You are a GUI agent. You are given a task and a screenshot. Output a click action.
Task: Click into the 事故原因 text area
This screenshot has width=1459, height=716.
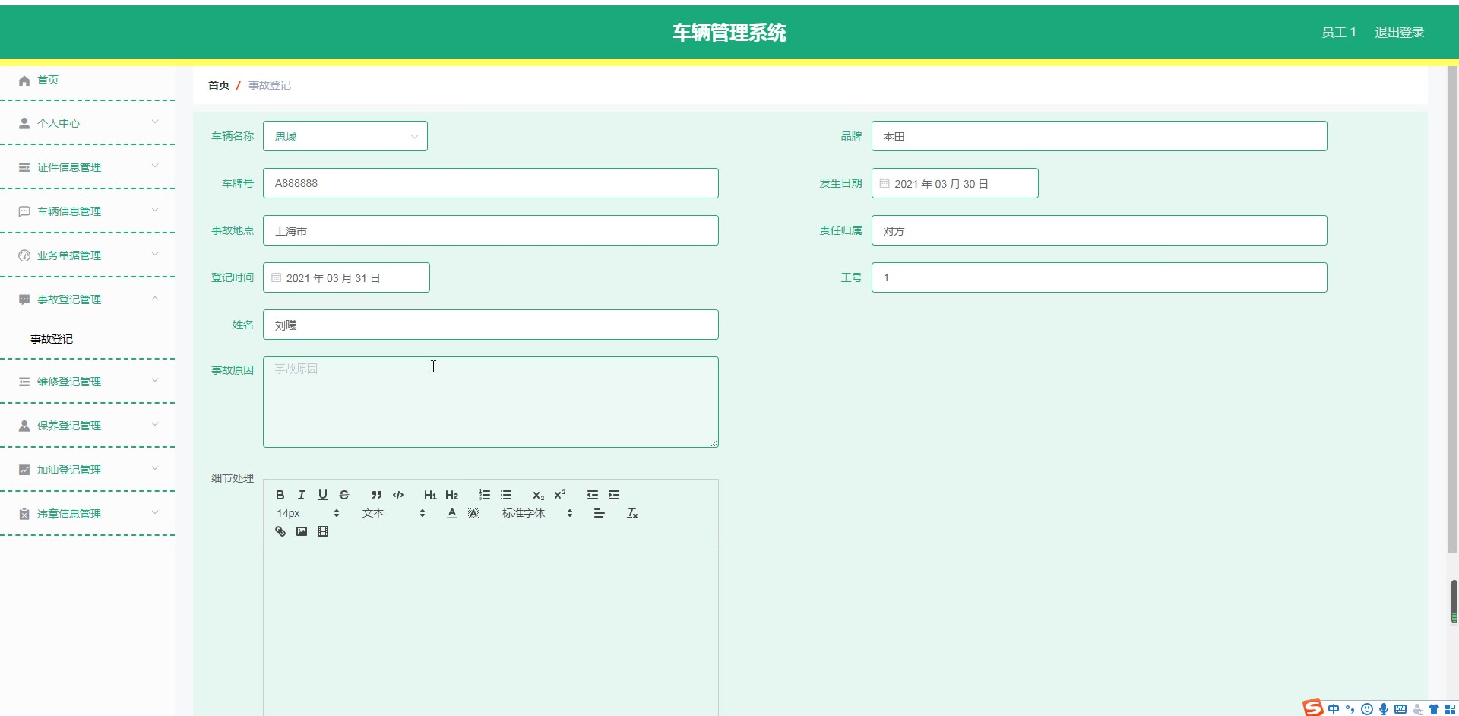pos(490,402)
